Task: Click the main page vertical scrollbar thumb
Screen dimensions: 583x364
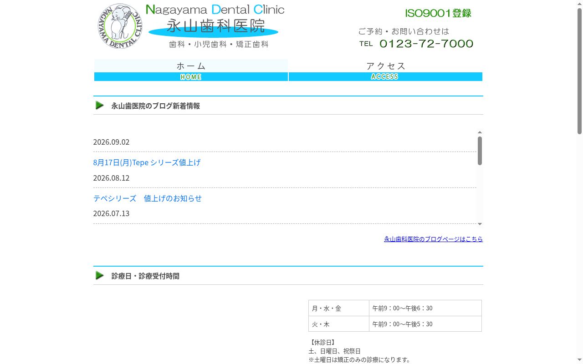Action: [579, 71]
